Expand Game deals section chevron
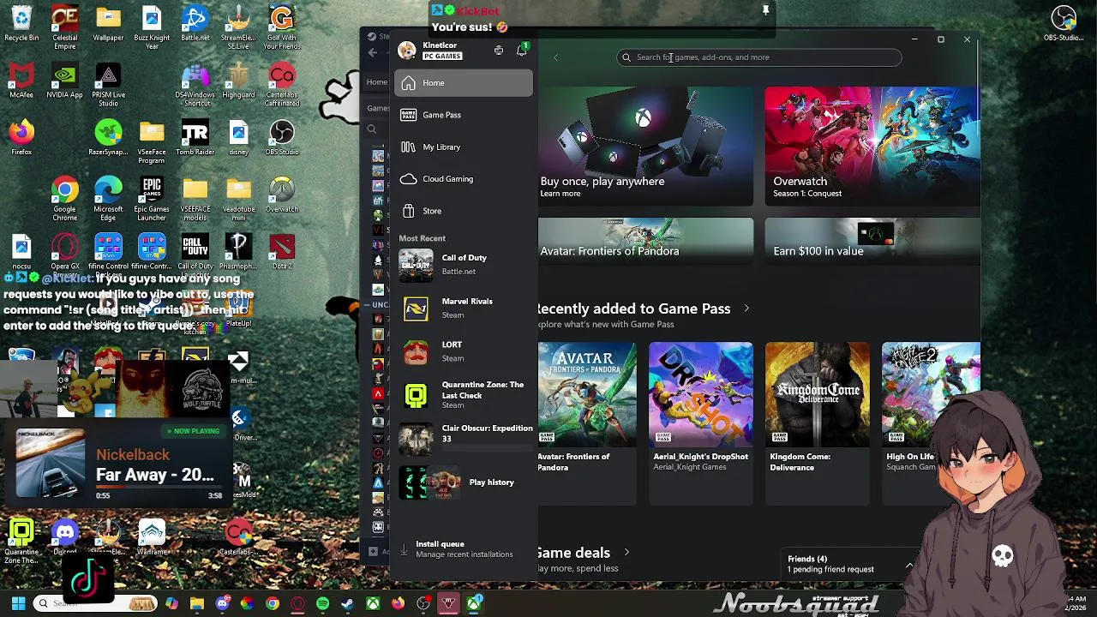 tap(626, 553)
